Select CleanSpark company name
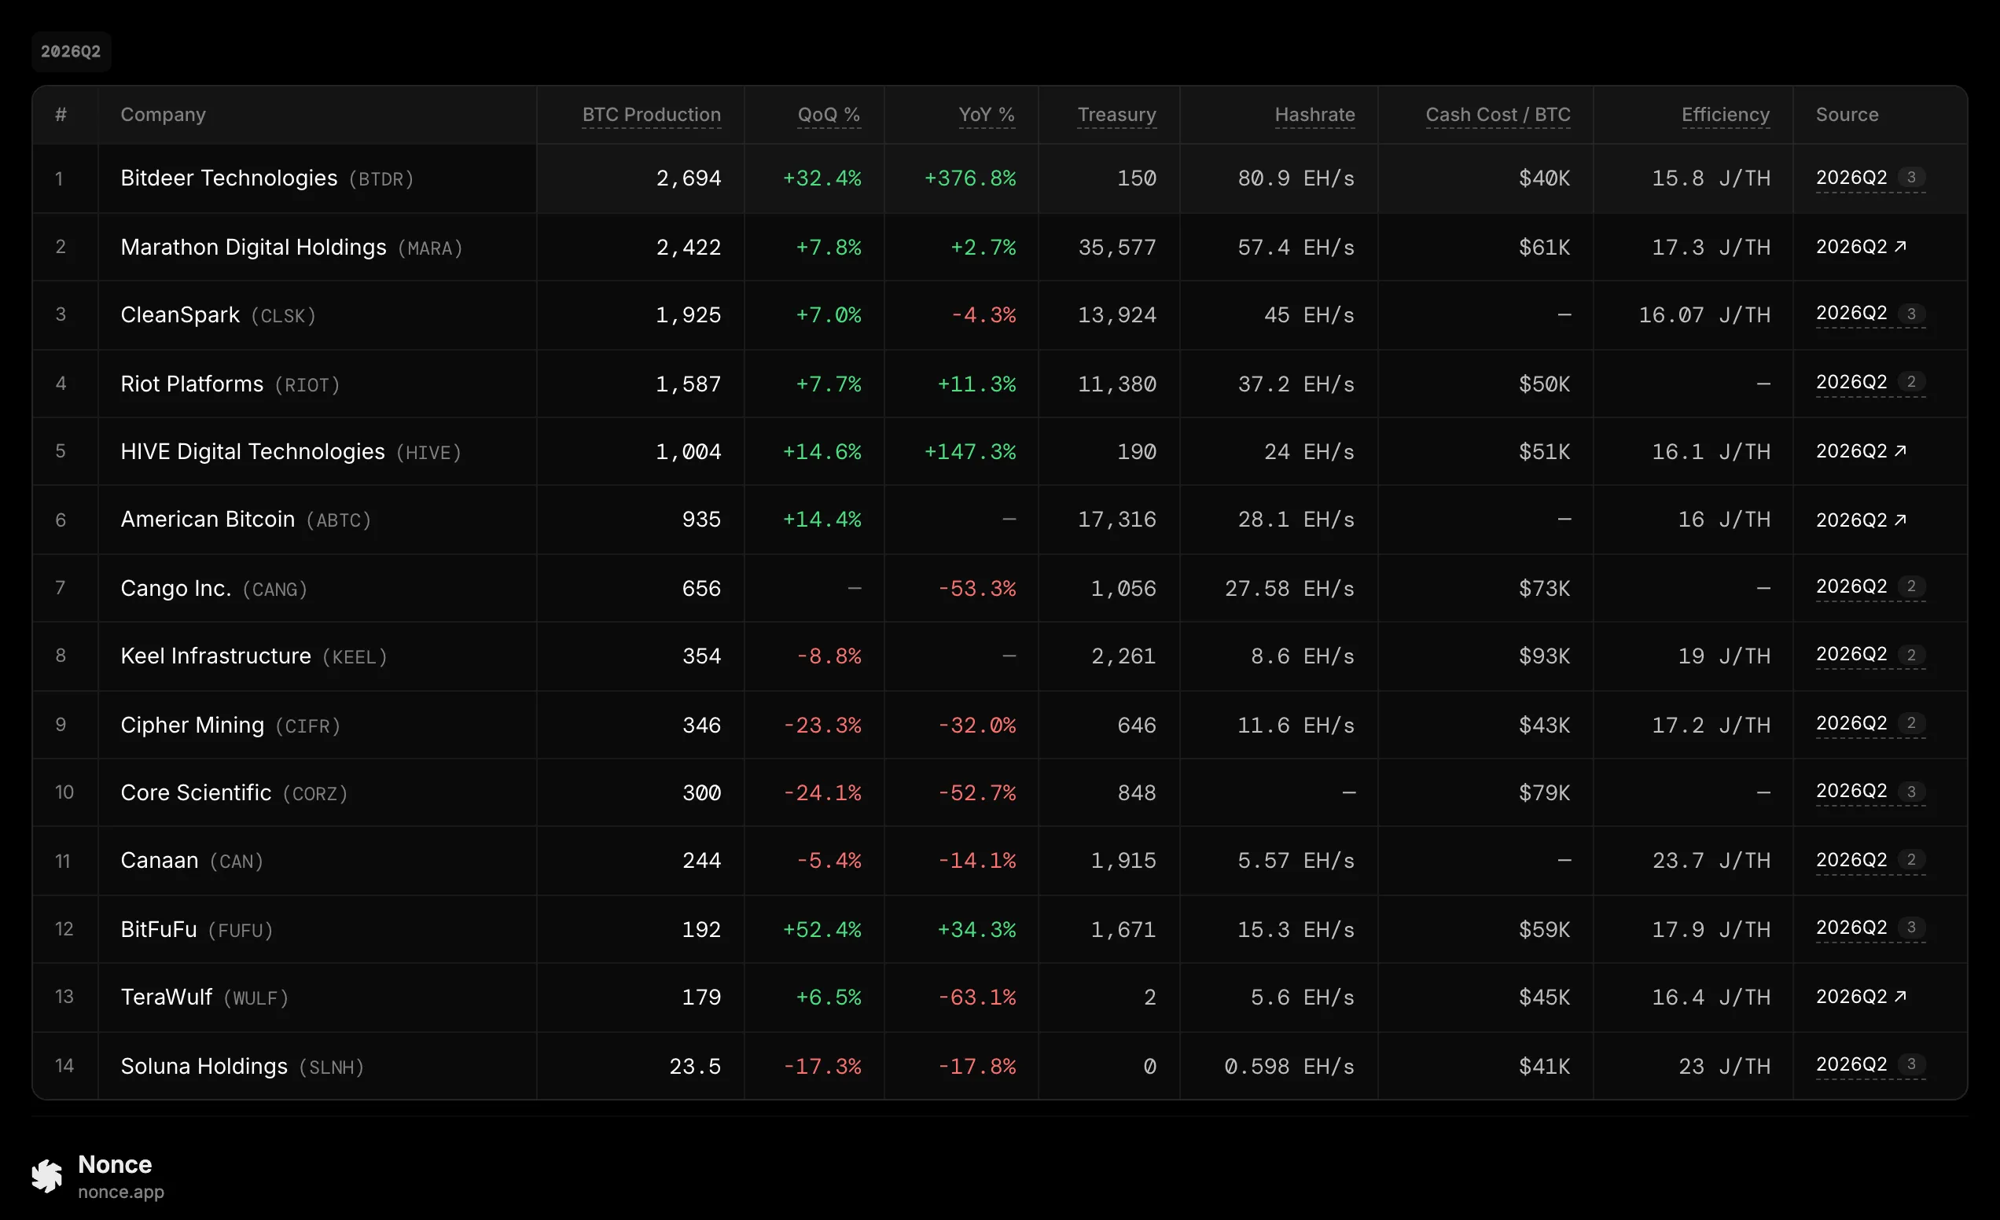 coord(180,314)
